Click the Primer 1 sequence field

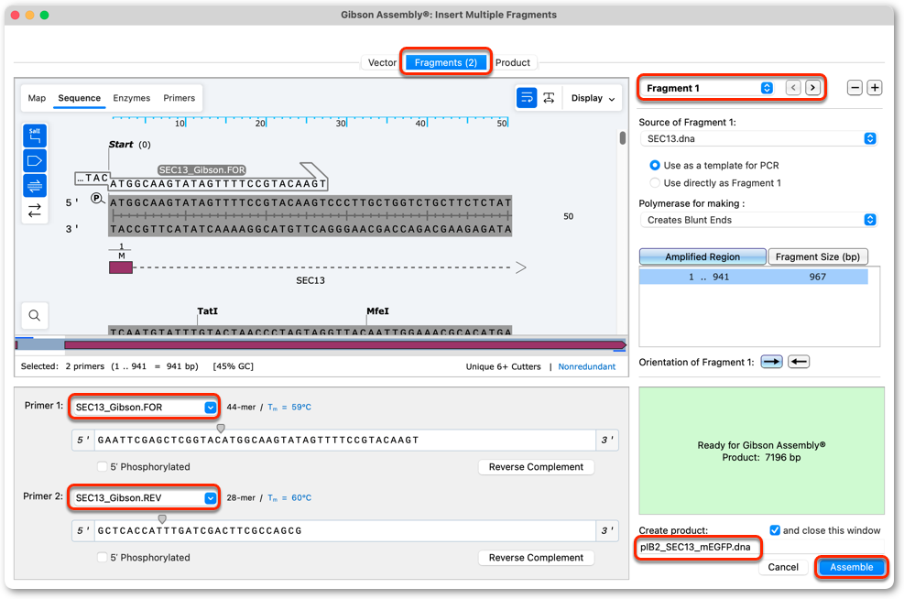pyautogui.click(x=344, y=440)
